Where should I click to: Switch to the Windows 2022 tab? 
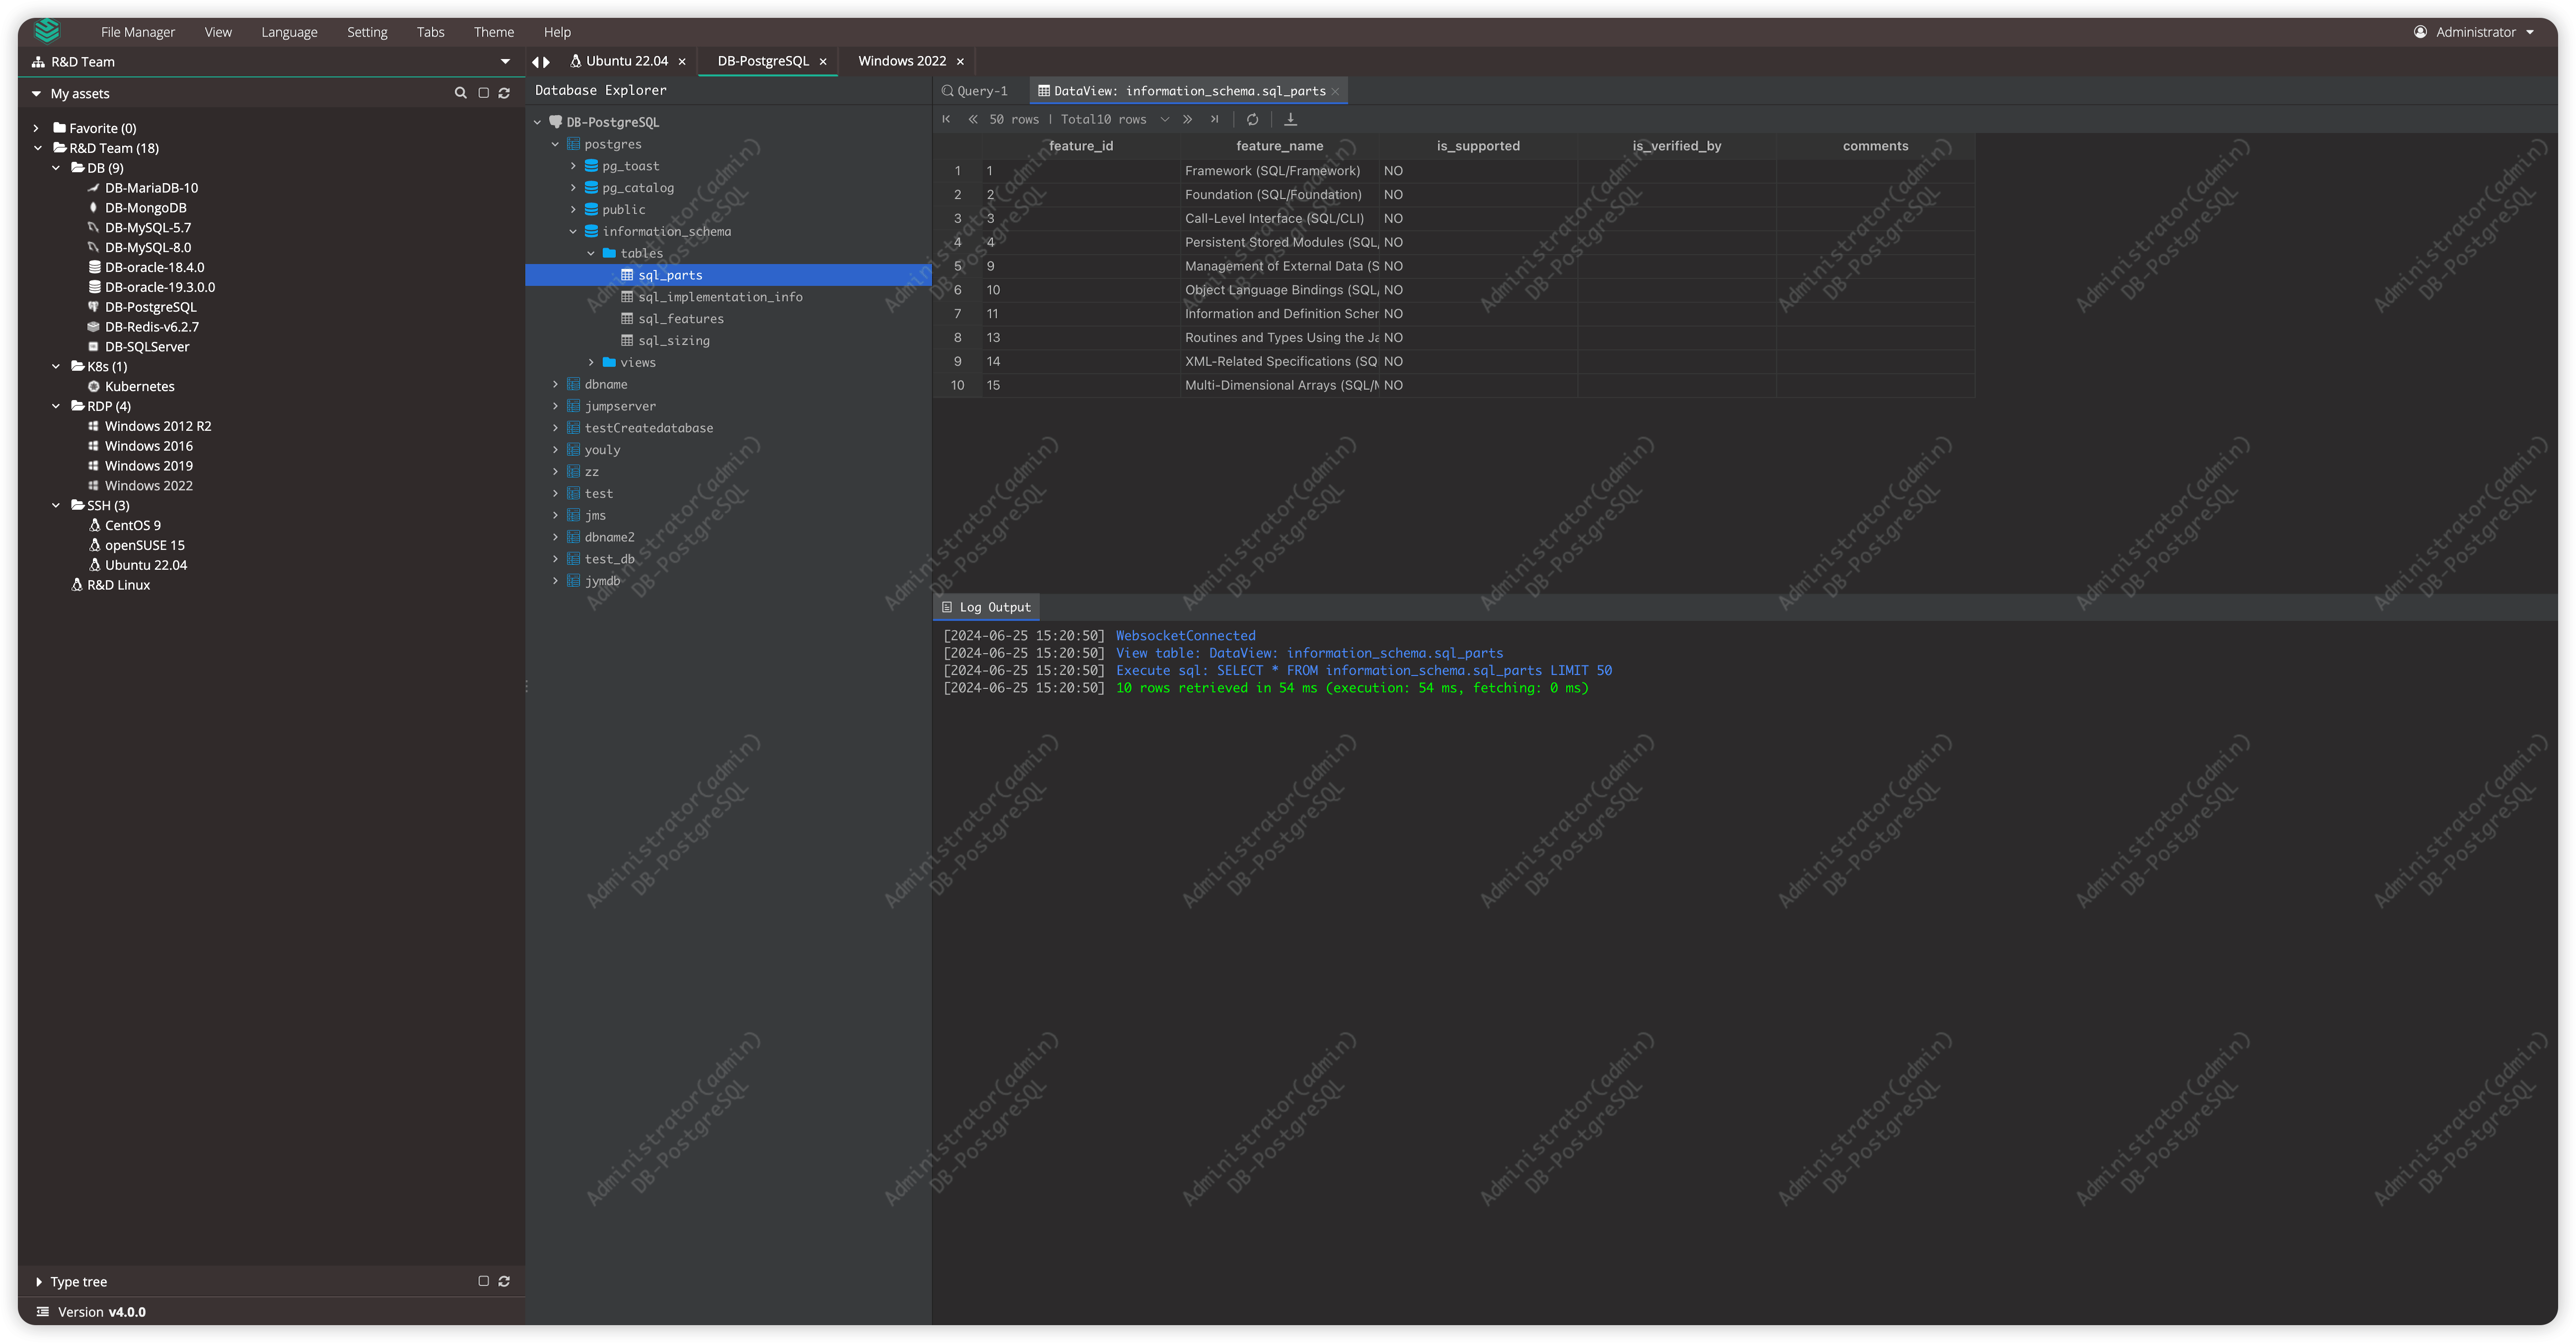[x=902, y=61]
